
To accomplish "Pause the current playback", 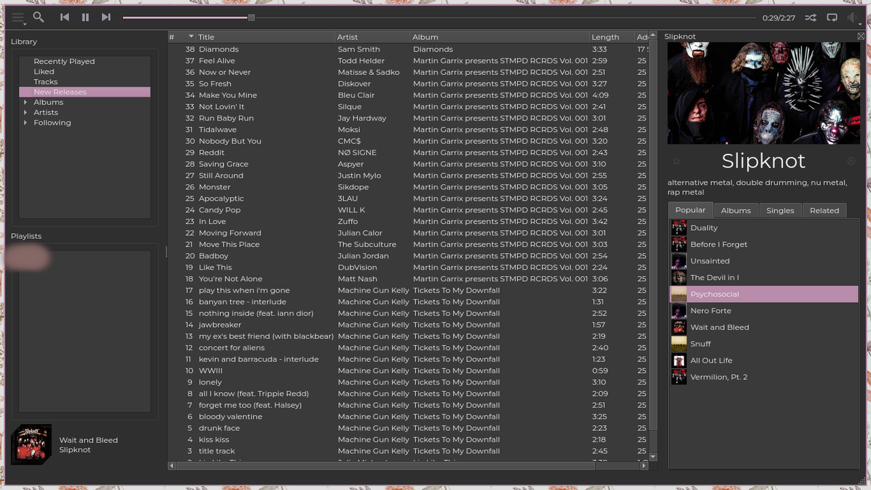I will [85, 18].
